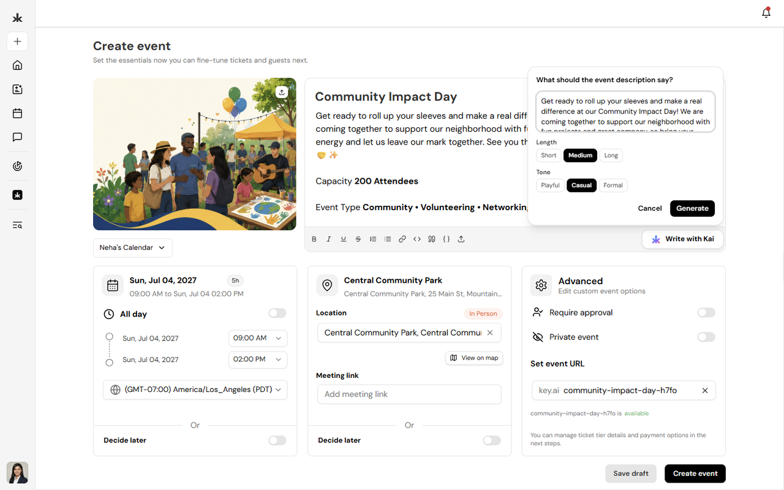Click Generate button
Viewport: 784px width, 490px height.
click(692, 208)
